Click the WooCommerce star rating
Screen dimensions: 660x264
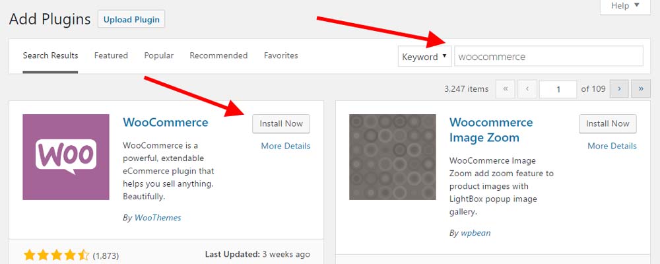coord(56,255)
